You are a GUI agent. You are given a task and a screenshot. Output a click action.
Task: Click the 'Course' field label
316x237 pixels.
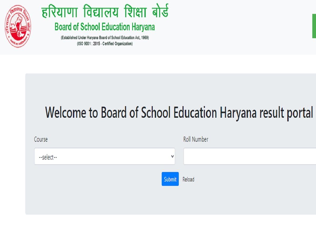41,139
